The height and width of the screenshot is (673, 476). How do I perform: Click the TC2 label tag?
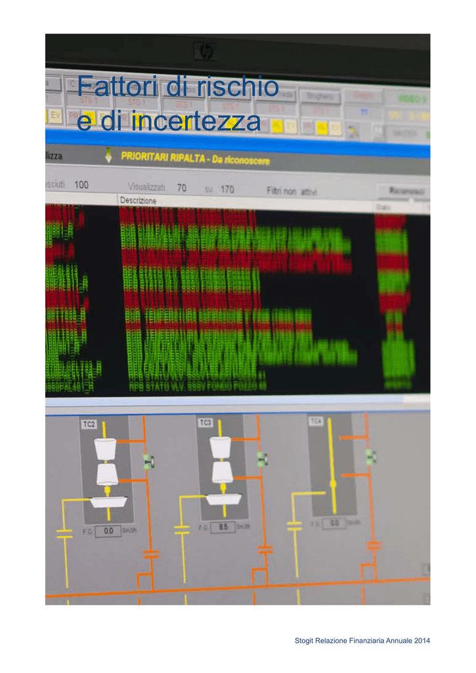pos(89,425)
